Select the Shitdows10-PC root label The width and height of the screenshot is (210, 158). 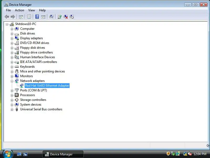coord(26,24)
